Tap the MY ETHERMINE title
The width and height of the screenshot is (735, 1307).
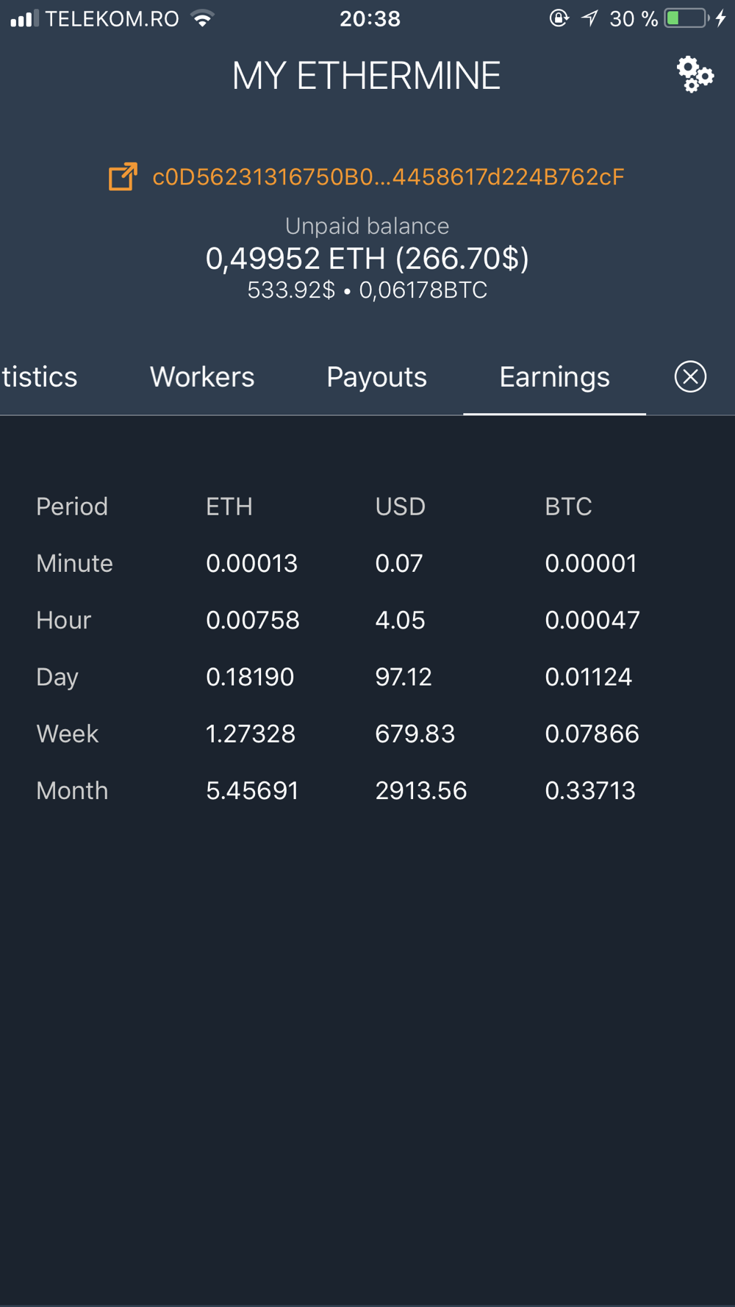366,76
